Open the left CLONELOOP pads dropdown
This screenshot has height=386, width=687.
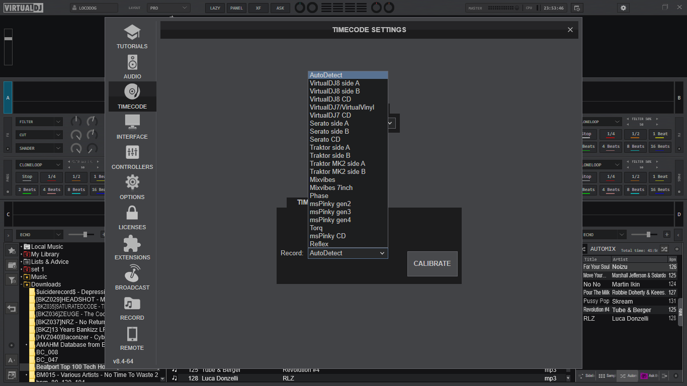tap(39, 165)
